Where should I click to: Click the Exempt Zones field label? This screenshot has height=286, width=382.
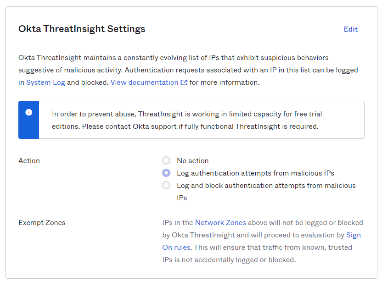pos(42,223)
